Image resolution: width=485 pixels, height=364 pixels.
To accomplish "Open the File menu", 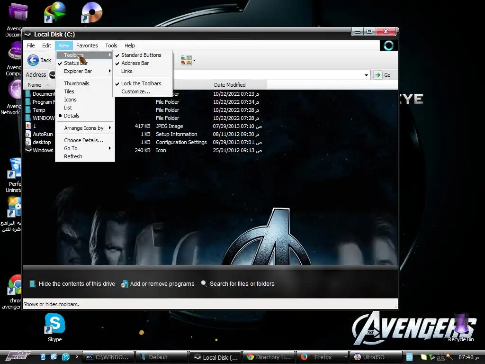I will (x=31, y=45).
